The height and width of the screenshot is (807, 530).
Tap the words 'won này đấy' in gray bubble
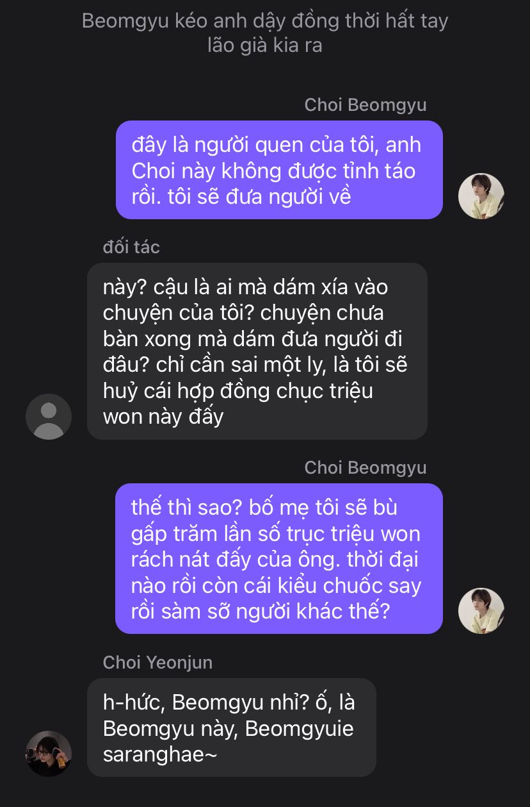click(163, 417)
